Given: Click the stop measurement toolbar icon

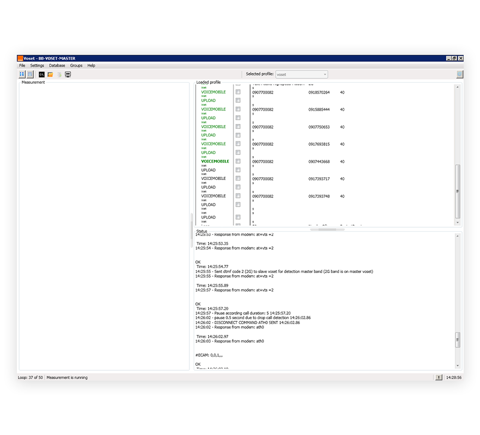Looking at the screenshot, I should tap(30, 74).
